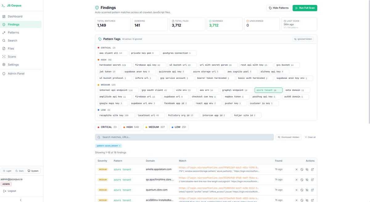Screen dimensions: 370x202
Task: Click the magnifier icon in matches search
Action: point(99,137)
